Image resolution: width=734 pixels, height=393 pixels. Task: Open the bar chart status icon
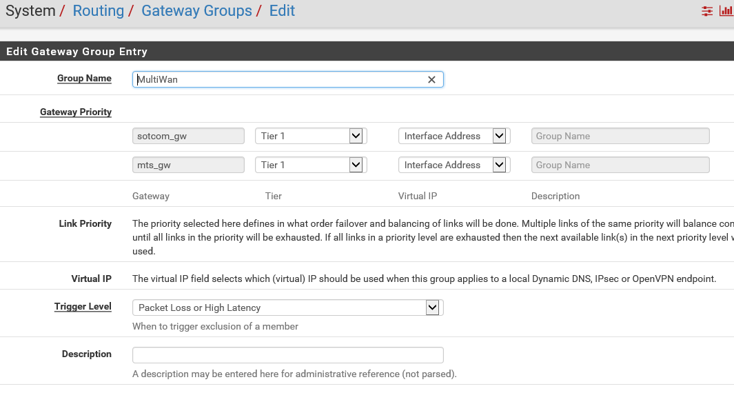[x=726, y=11]
